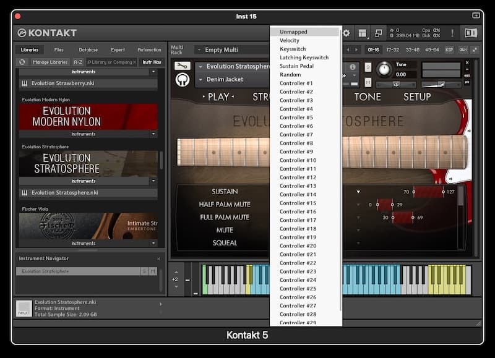The width and height of the screenshot is (495, 358).
Task: Switch to the Files browser tab
Action: coord(59,50)
